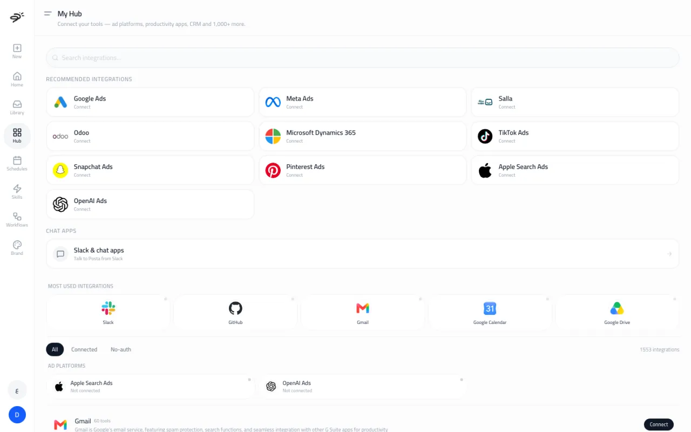Screen dimensions: 691x432
Task: Click the epsilon avatar in sidebar
Action: point(17,390)
